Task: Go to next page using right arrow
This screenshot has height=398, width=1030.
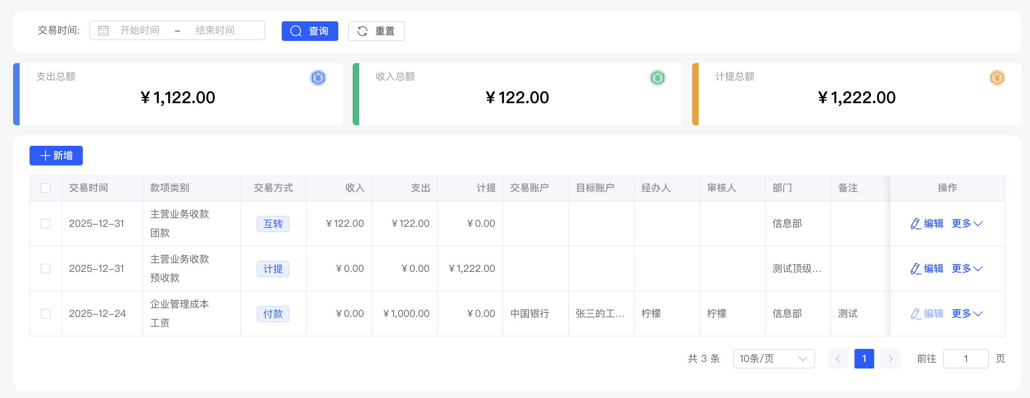Action: pyautogui.click(x=890, y=359)
